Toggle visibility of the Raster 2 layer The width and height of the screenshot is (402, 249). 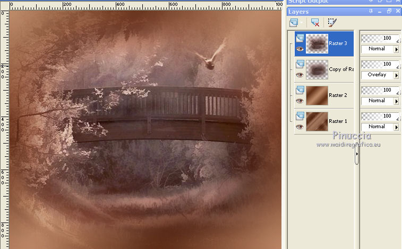tap(300, 101)
